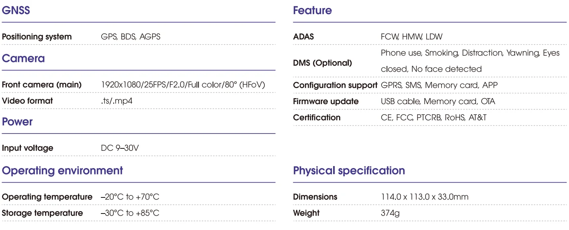569x230 pixels.
Task: Select the Physical specification heading
Action: 349,170
